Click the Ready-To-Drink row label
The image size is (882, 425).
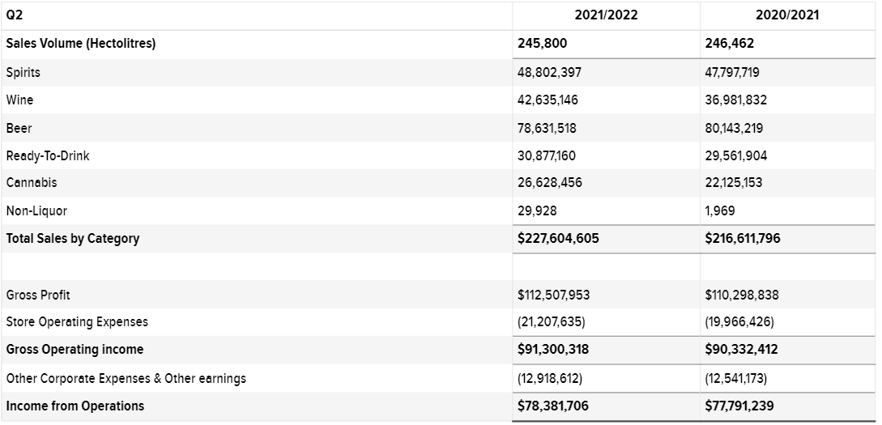pos(48,155)
